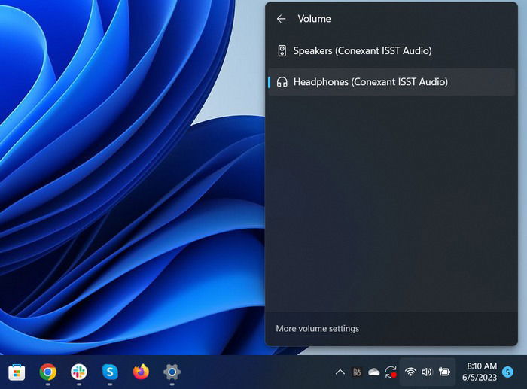This screenshot has width=527, height=389.
Task: Click the OneDrive cloud tray icon
Action: [373, 372]
